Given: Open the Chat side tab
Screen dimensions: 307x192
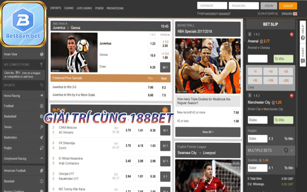Looking at the screenshot, I should tap(303, 55).
